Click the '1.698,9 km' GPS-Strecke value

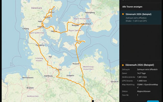tap(142, 81)
